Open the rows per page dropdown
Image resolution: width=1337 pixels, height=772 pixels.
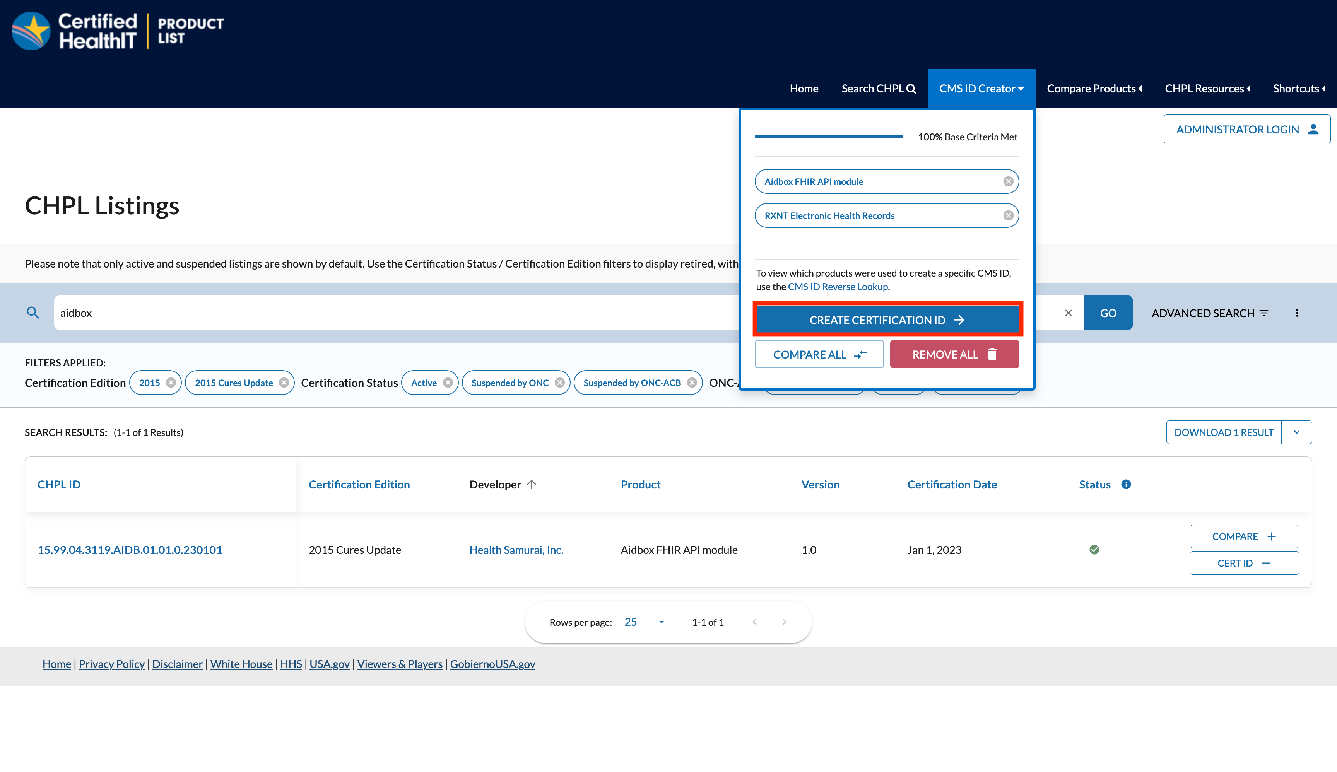click(x=645, y=622)
